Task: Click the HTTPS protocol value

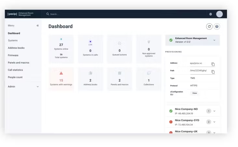Action: click(x=194, y=86)
